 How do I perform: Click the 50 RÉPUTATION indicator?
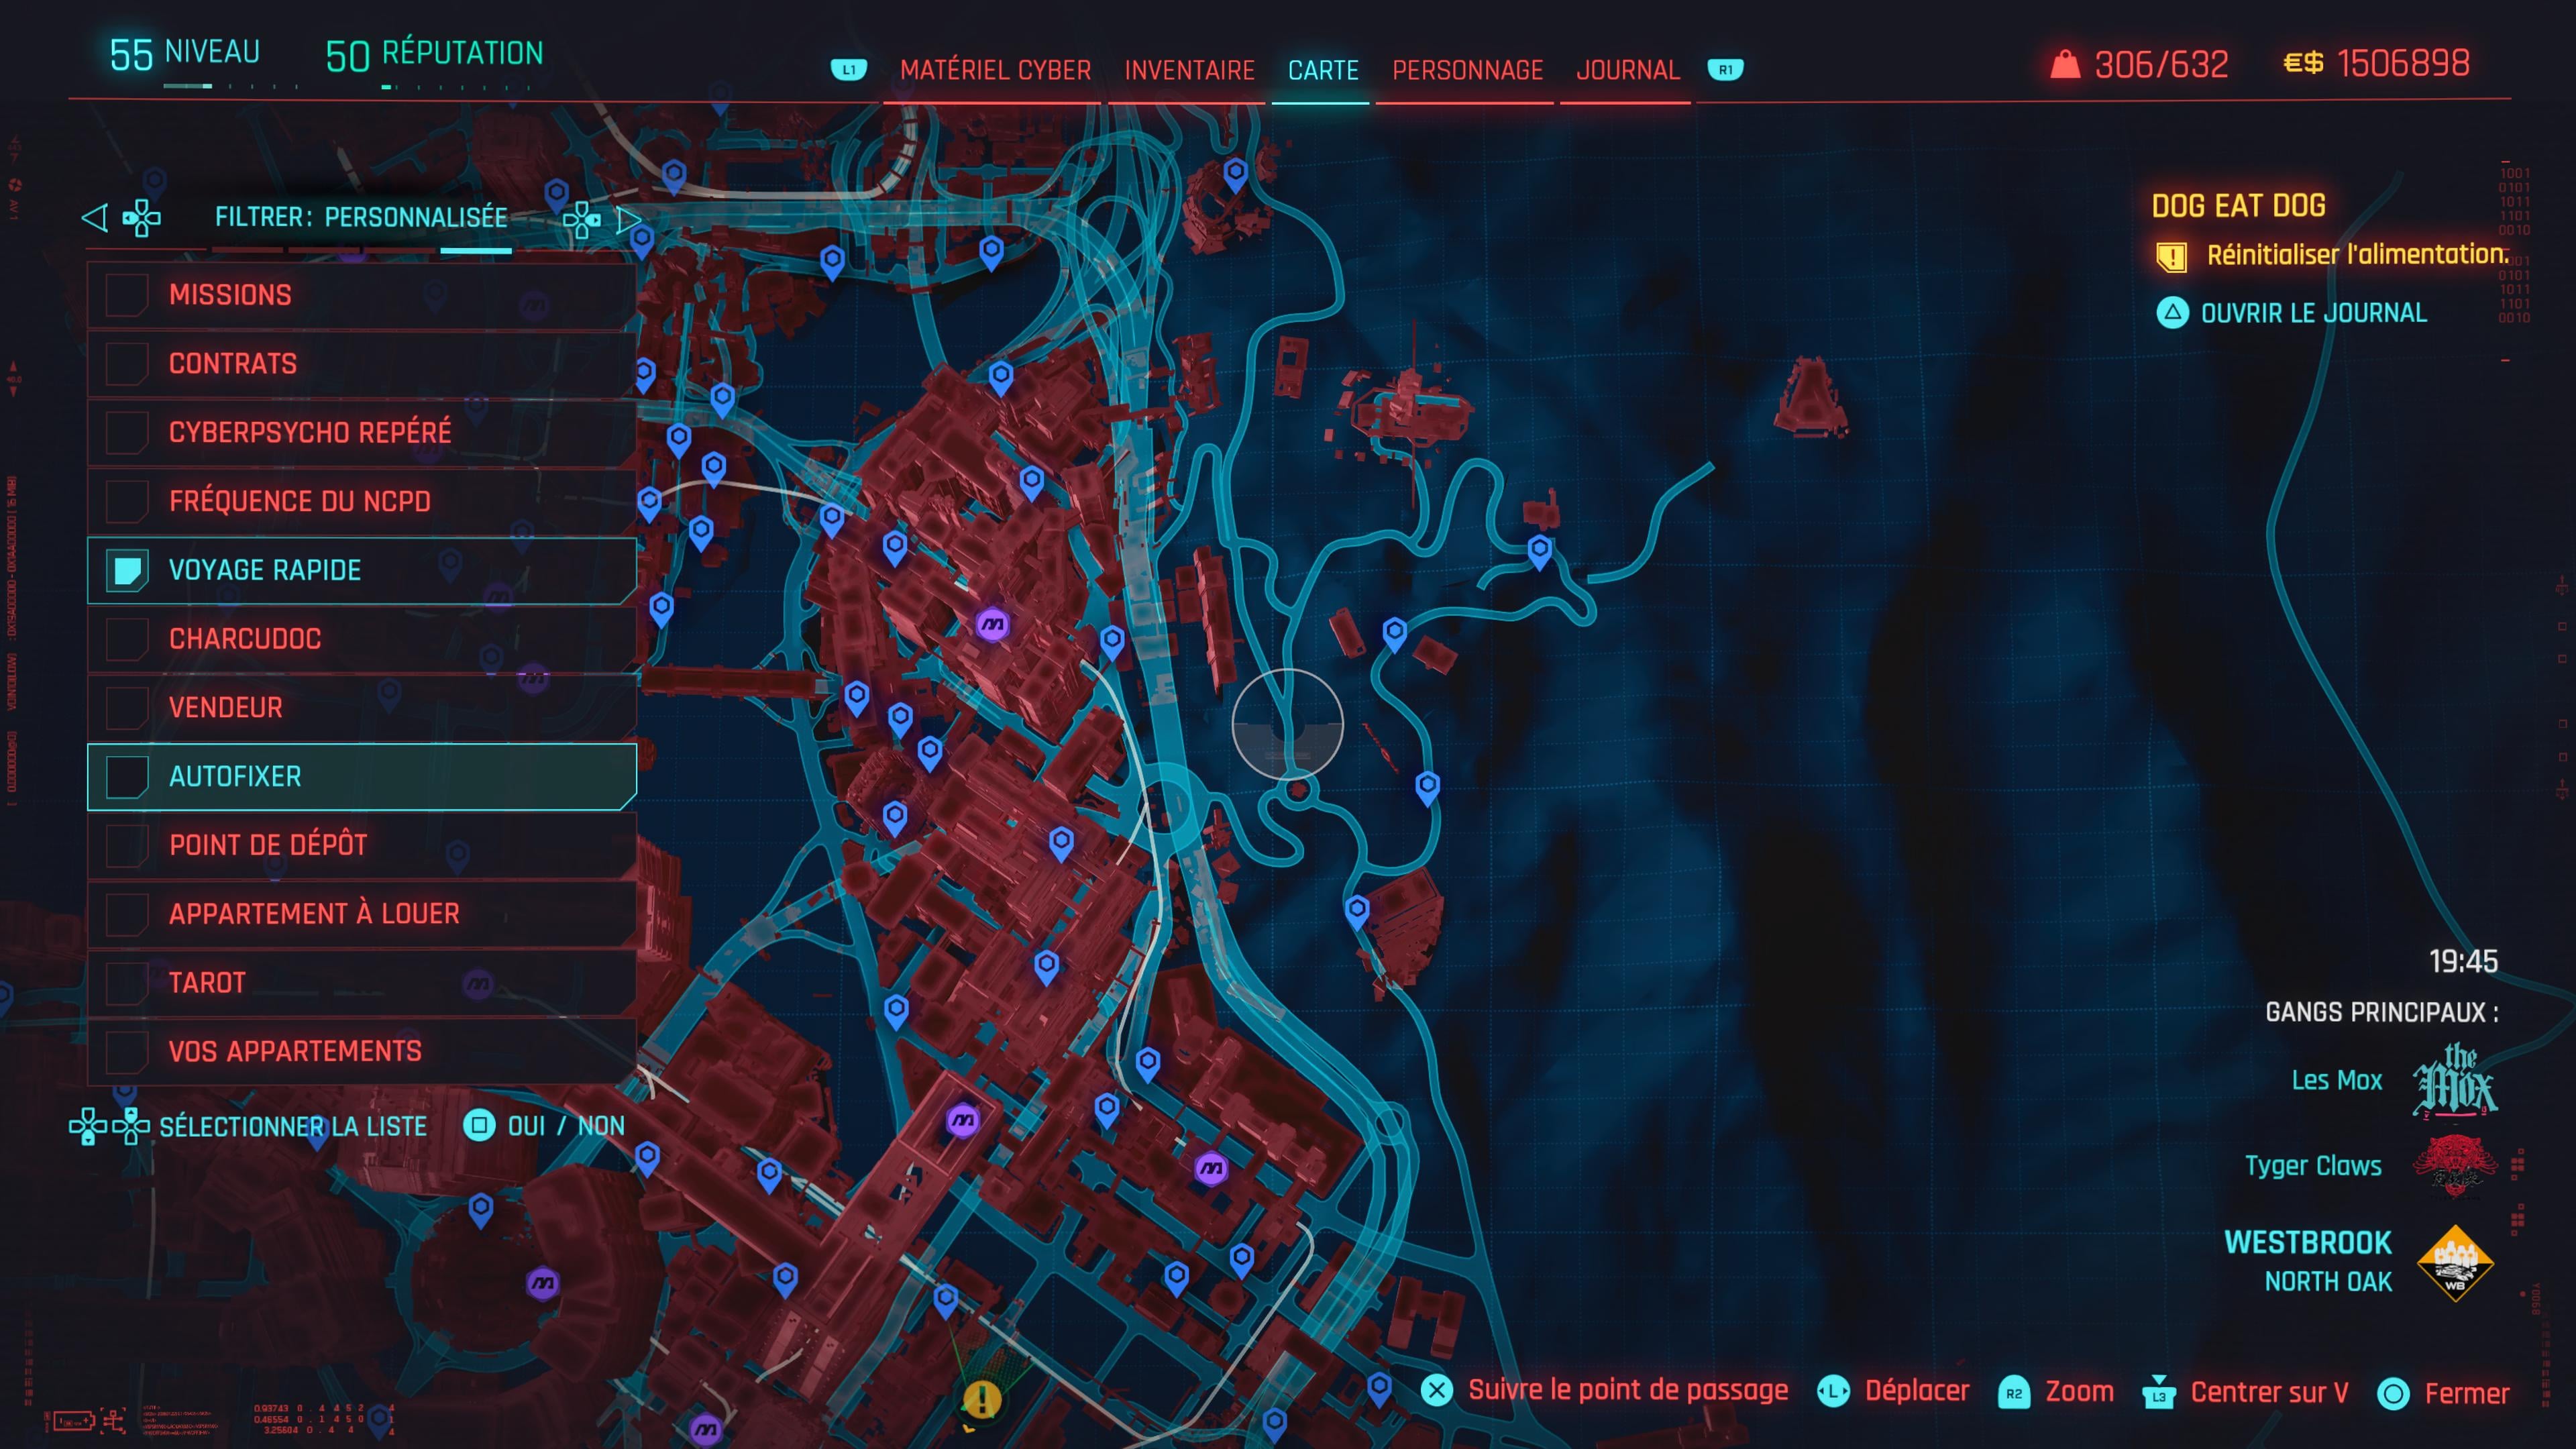coord(434,55)
